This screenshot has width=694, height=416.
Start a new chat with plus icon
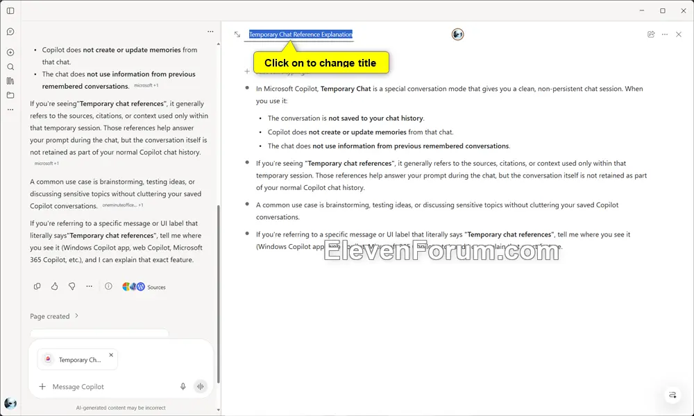tap(10, 52)
